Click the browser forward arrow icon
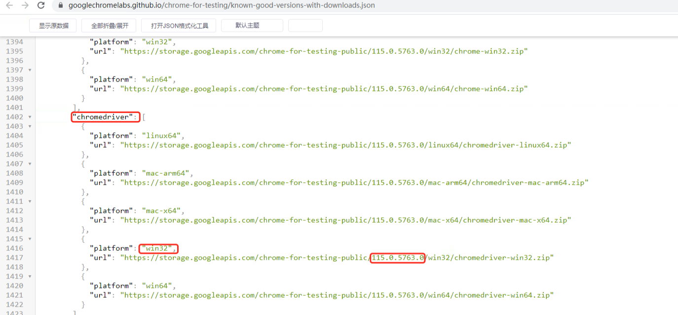The image size is (678, 315). [26, 6]
